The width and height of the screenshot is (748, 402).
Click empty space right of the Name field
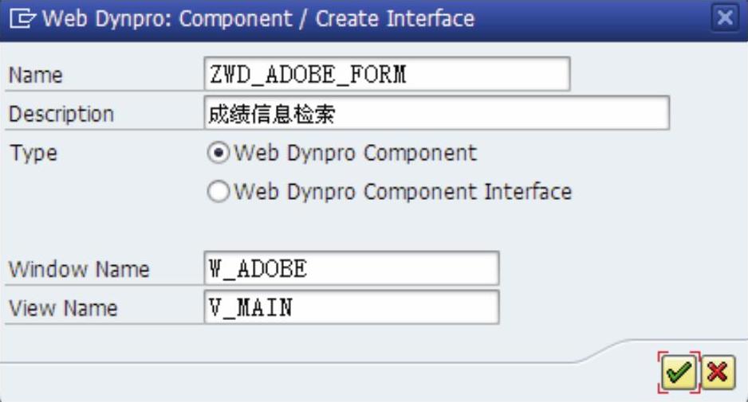click(659, 74)
